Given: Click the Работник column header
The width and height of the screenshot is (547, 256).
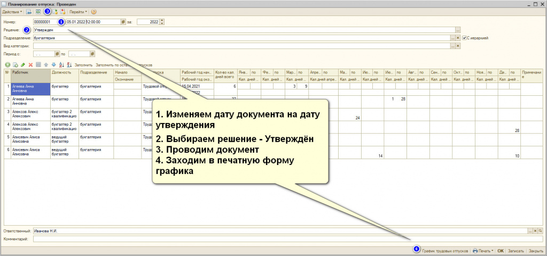Looking at the screenshot, I should pos(30,76).
